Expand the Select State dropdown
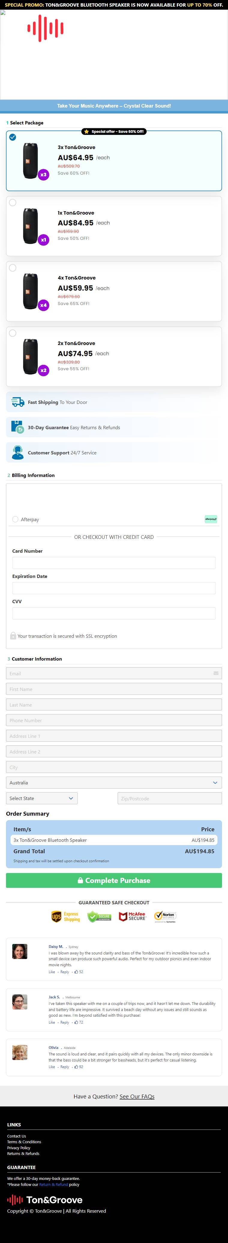Image resolution: width=228 pixels, height=1243 pixels. pos(42,799)
